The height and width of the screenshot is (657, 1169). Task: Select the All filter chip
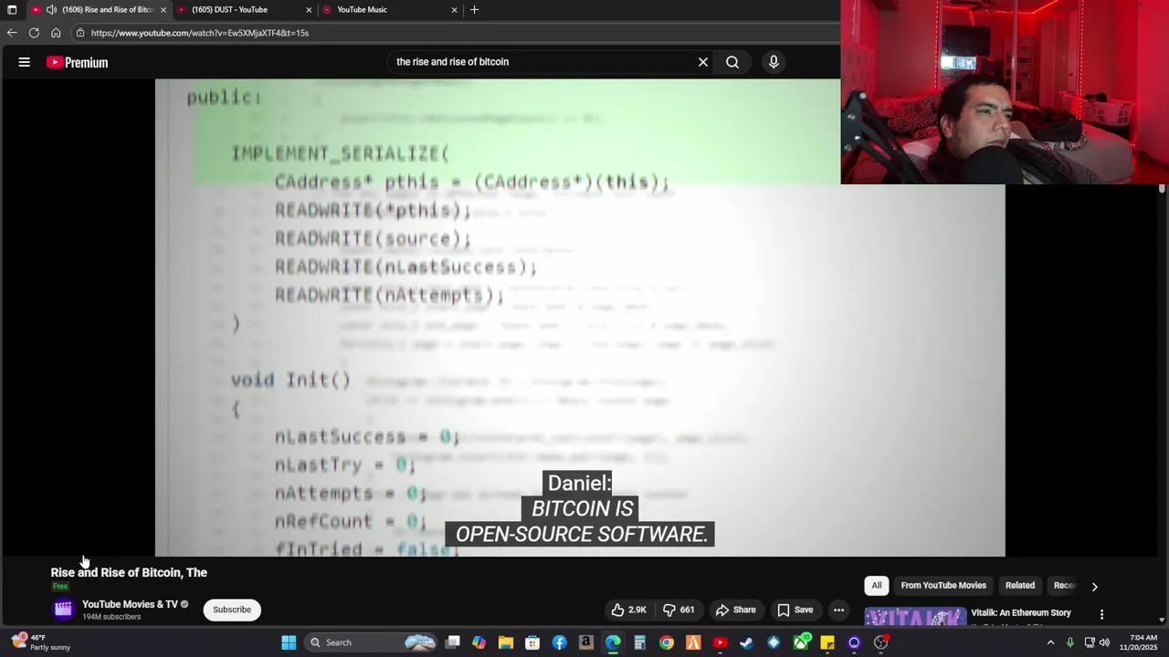[877, 586]
